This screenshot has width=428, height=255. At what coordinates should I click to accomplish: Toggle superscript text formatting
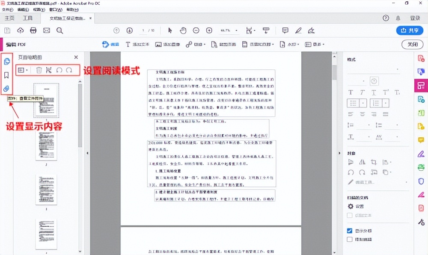pos(386,92)
